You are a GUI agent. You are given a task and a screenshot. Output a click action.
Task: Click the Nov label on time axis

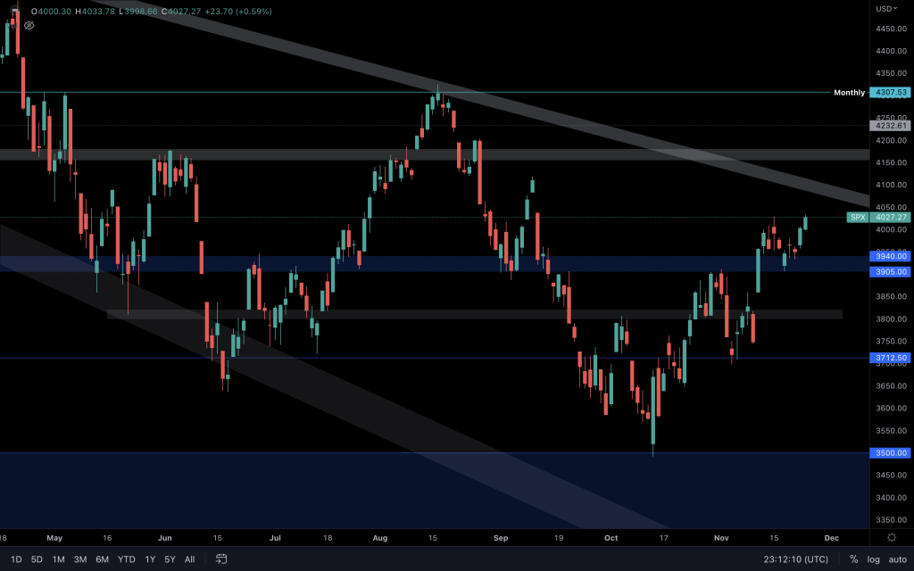[x=721, y=538]
